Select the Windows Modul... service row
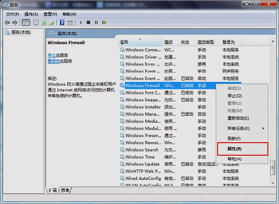 click(x=167, y=128)
